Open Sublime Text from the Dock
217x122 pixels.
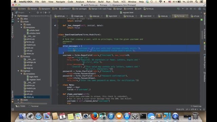[x=159, y=116]
